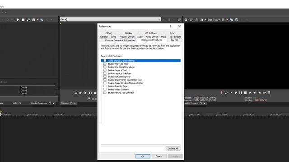Click Play from start under Video Preview
Screen dimensions: 289x162
pos(231,93)
